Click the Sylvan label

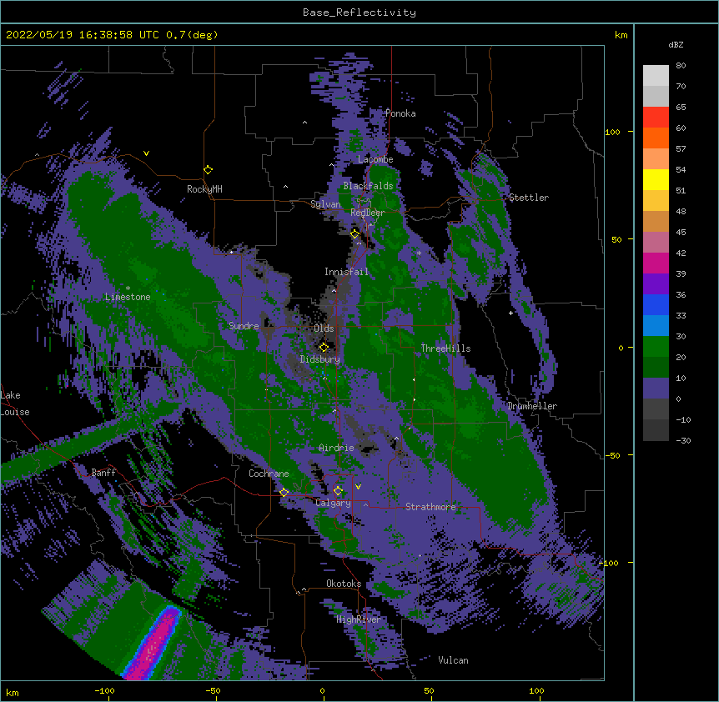(325, 204)
